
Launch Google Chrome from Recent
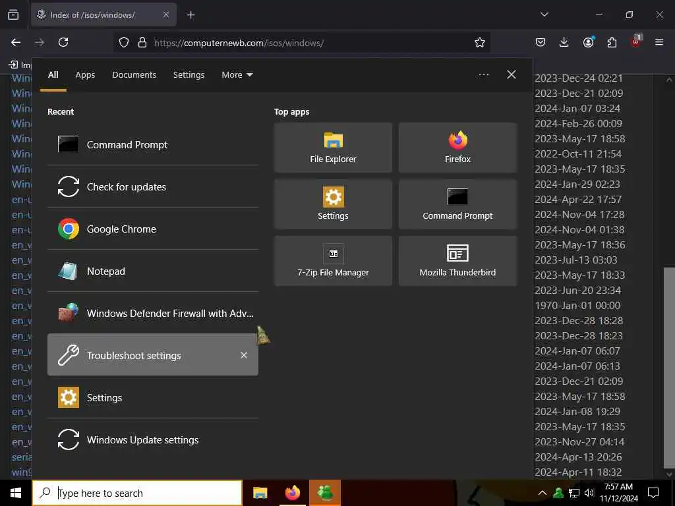[153, 229]
